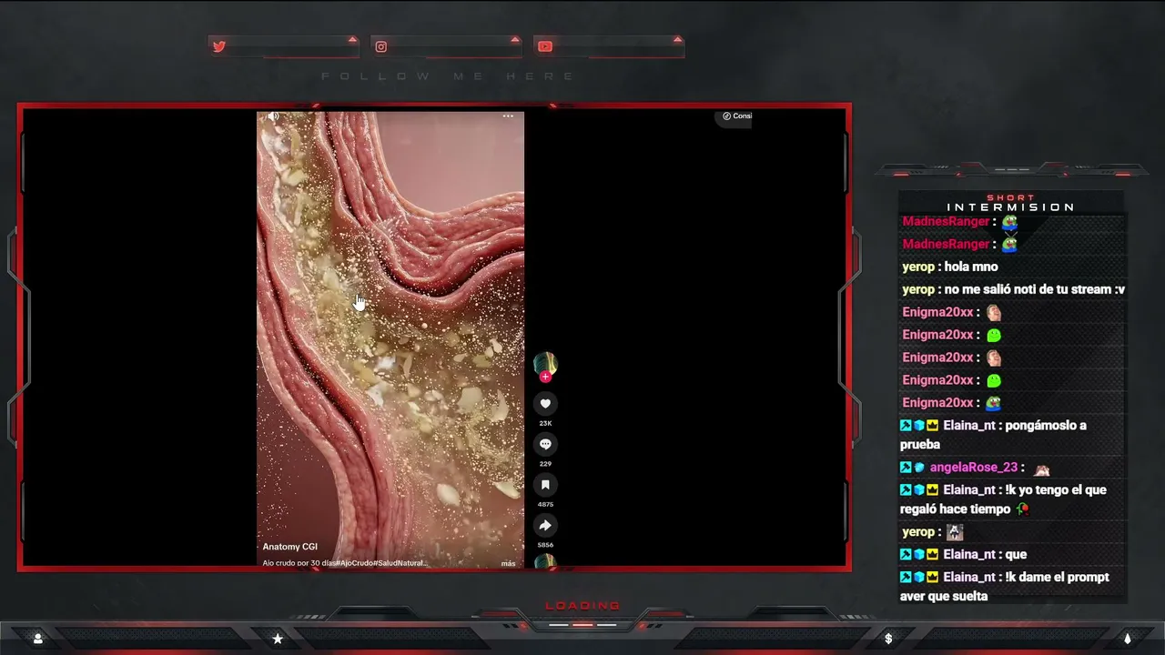This screenshot has width=1165, height=655.
Task: Click the Twitter bird icon
Action: point(219,46)
